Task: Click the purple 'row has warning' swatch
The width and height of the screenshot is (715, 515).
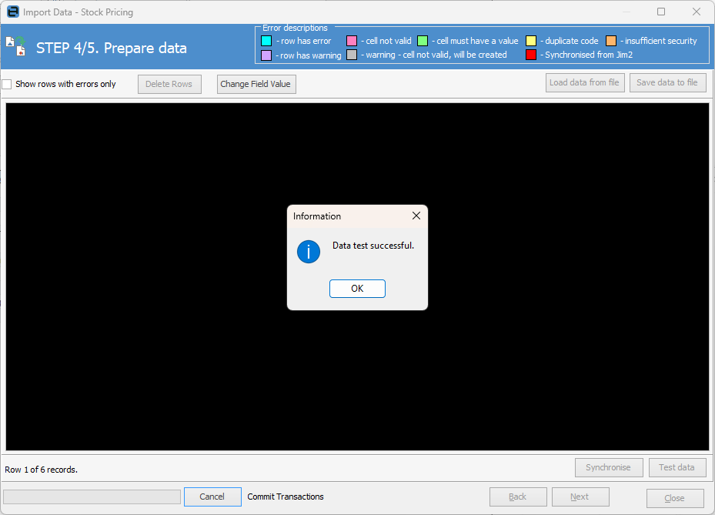Action: coord(266,55)
